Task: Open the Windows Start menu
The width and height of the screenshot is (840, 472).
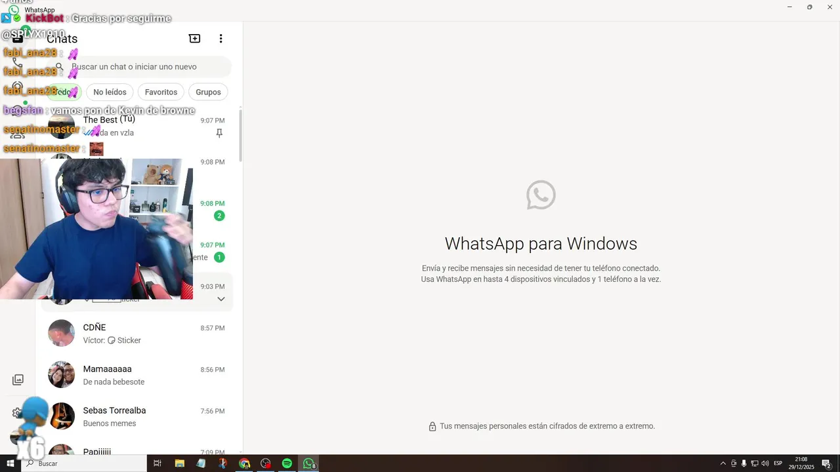Action: pyautogui.click(x=10, y=463)
